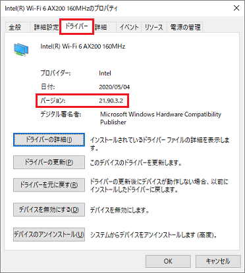
Task: Close the properties dialog window
Action: [x=236, y=8]
